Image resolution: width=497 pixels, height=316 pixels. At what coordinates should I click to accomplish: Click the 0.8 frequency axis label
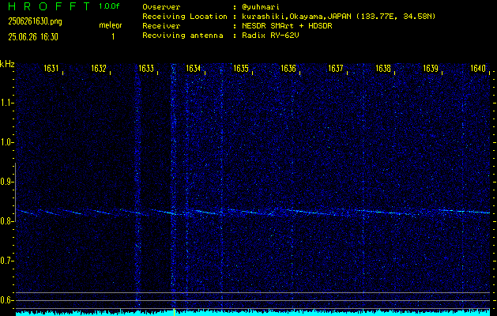(x=6, y=221)
